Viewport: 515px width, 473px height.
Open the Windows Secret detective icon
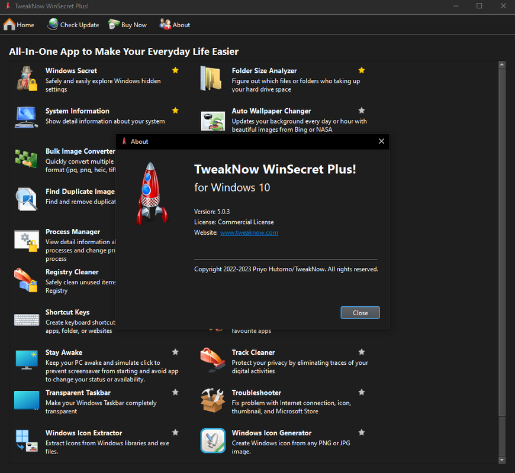[27, 79]
